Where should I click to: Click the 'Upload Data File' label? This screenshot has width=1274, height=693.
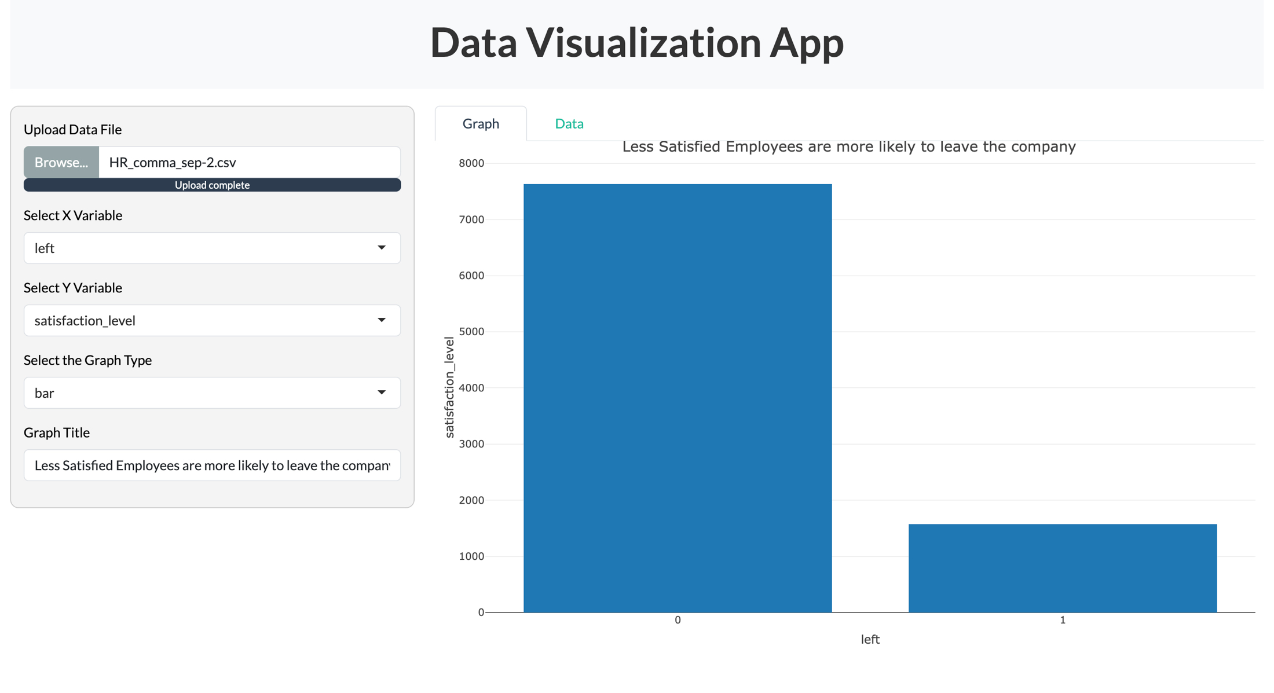73,129
